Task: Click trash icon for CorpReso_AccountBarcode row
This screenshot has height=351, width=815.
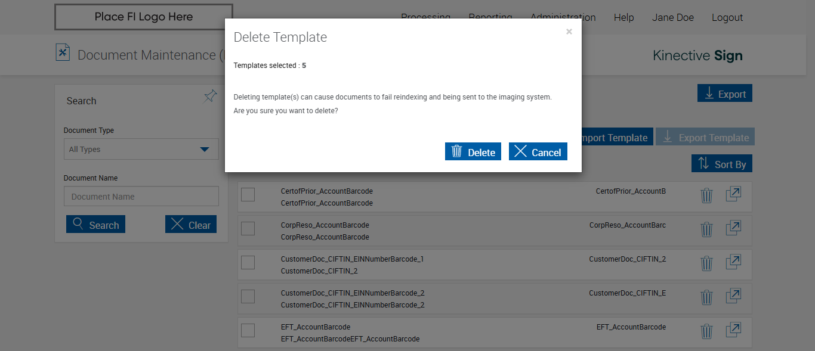Action: (706, 229)
